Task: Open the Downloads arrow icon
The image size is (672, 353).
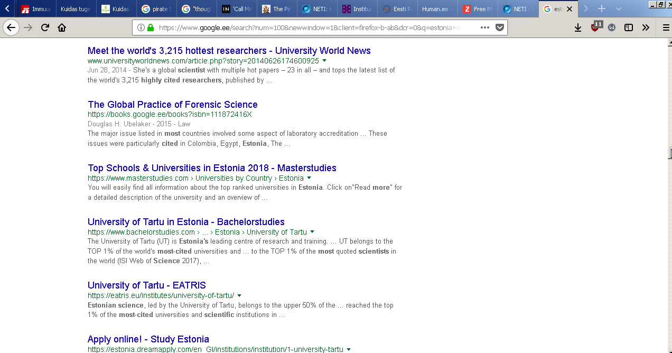Action: pos(578,27)
